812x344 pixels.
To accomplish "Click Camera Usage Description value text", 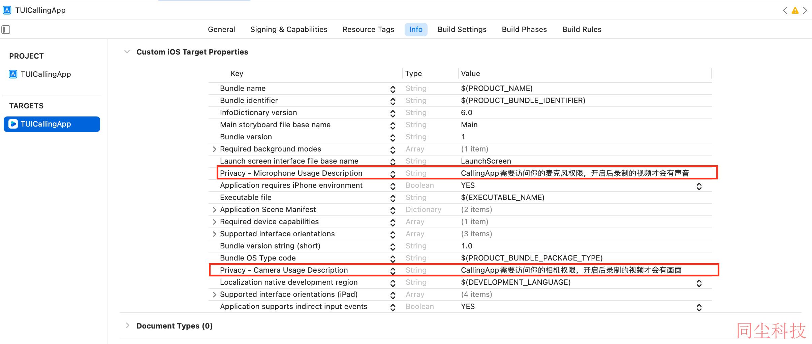I will click(x=571, y=270).
